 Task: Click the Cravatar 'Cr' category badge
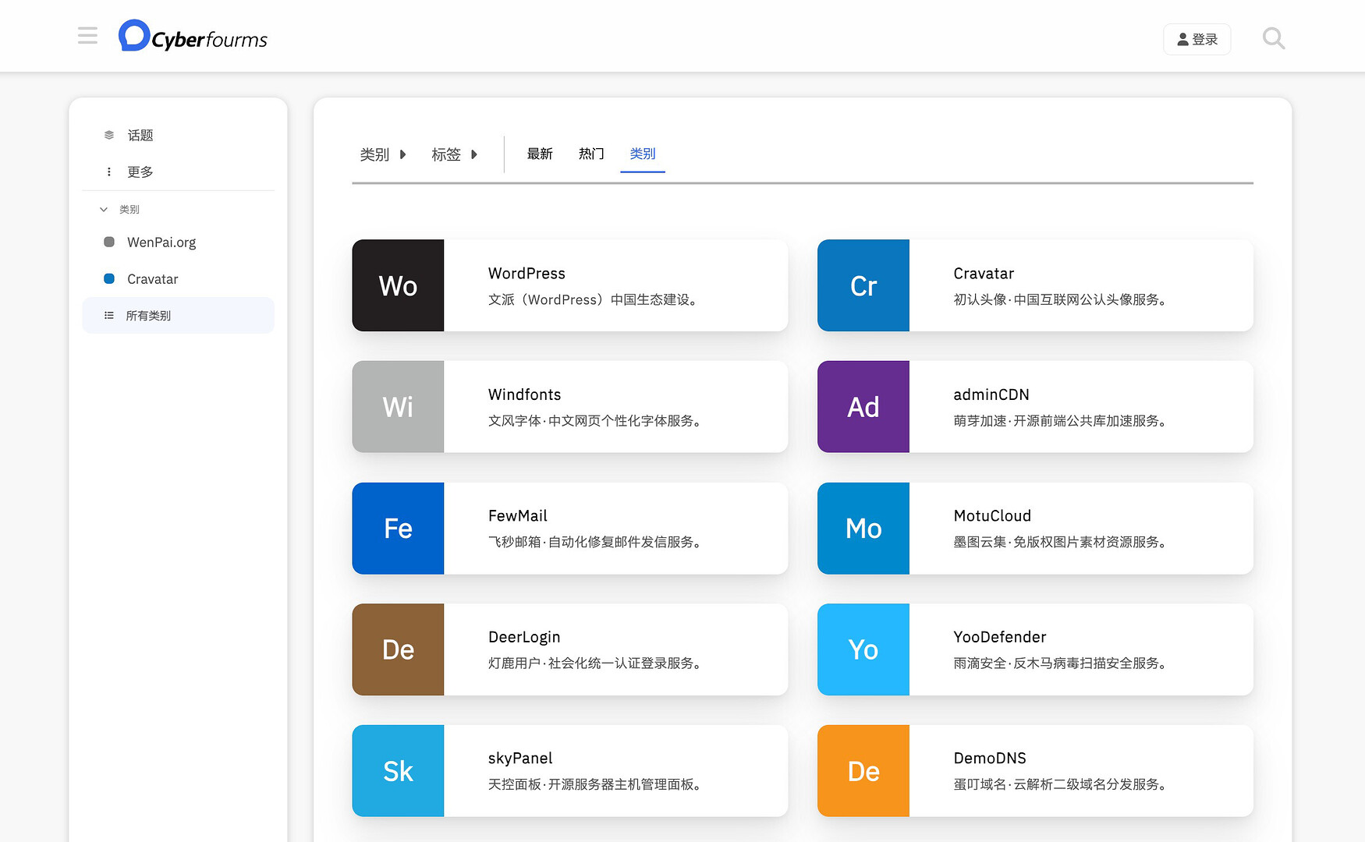(x=863, y=285)
